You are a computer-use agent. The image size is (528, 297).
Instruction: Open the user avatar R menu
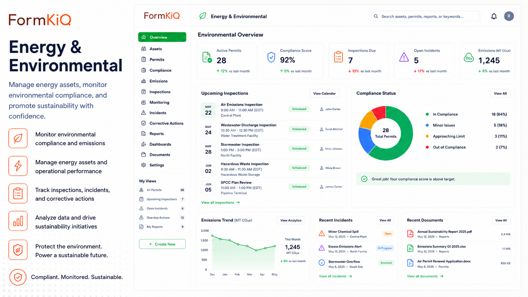point(509,16)
